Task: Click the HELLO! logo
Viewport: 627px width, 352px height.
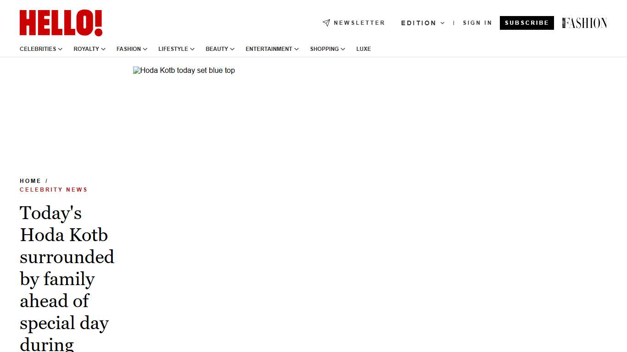Action: coord(61,23)
